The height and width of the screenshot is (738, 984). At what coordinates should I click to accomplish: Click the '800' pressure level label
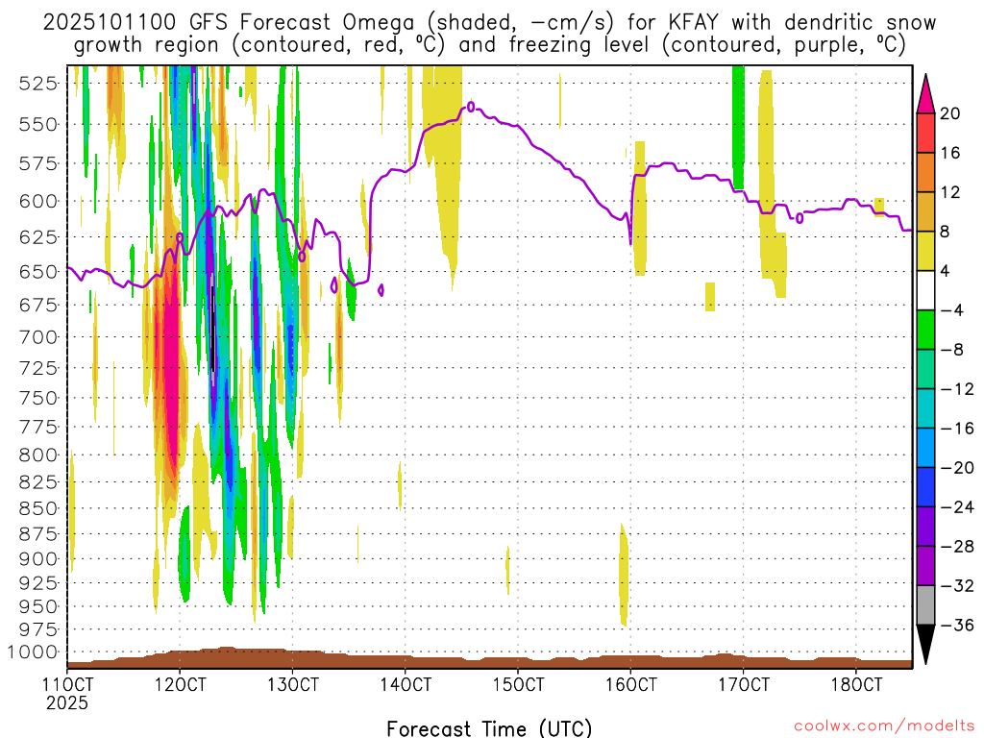[x=38, y=455]
